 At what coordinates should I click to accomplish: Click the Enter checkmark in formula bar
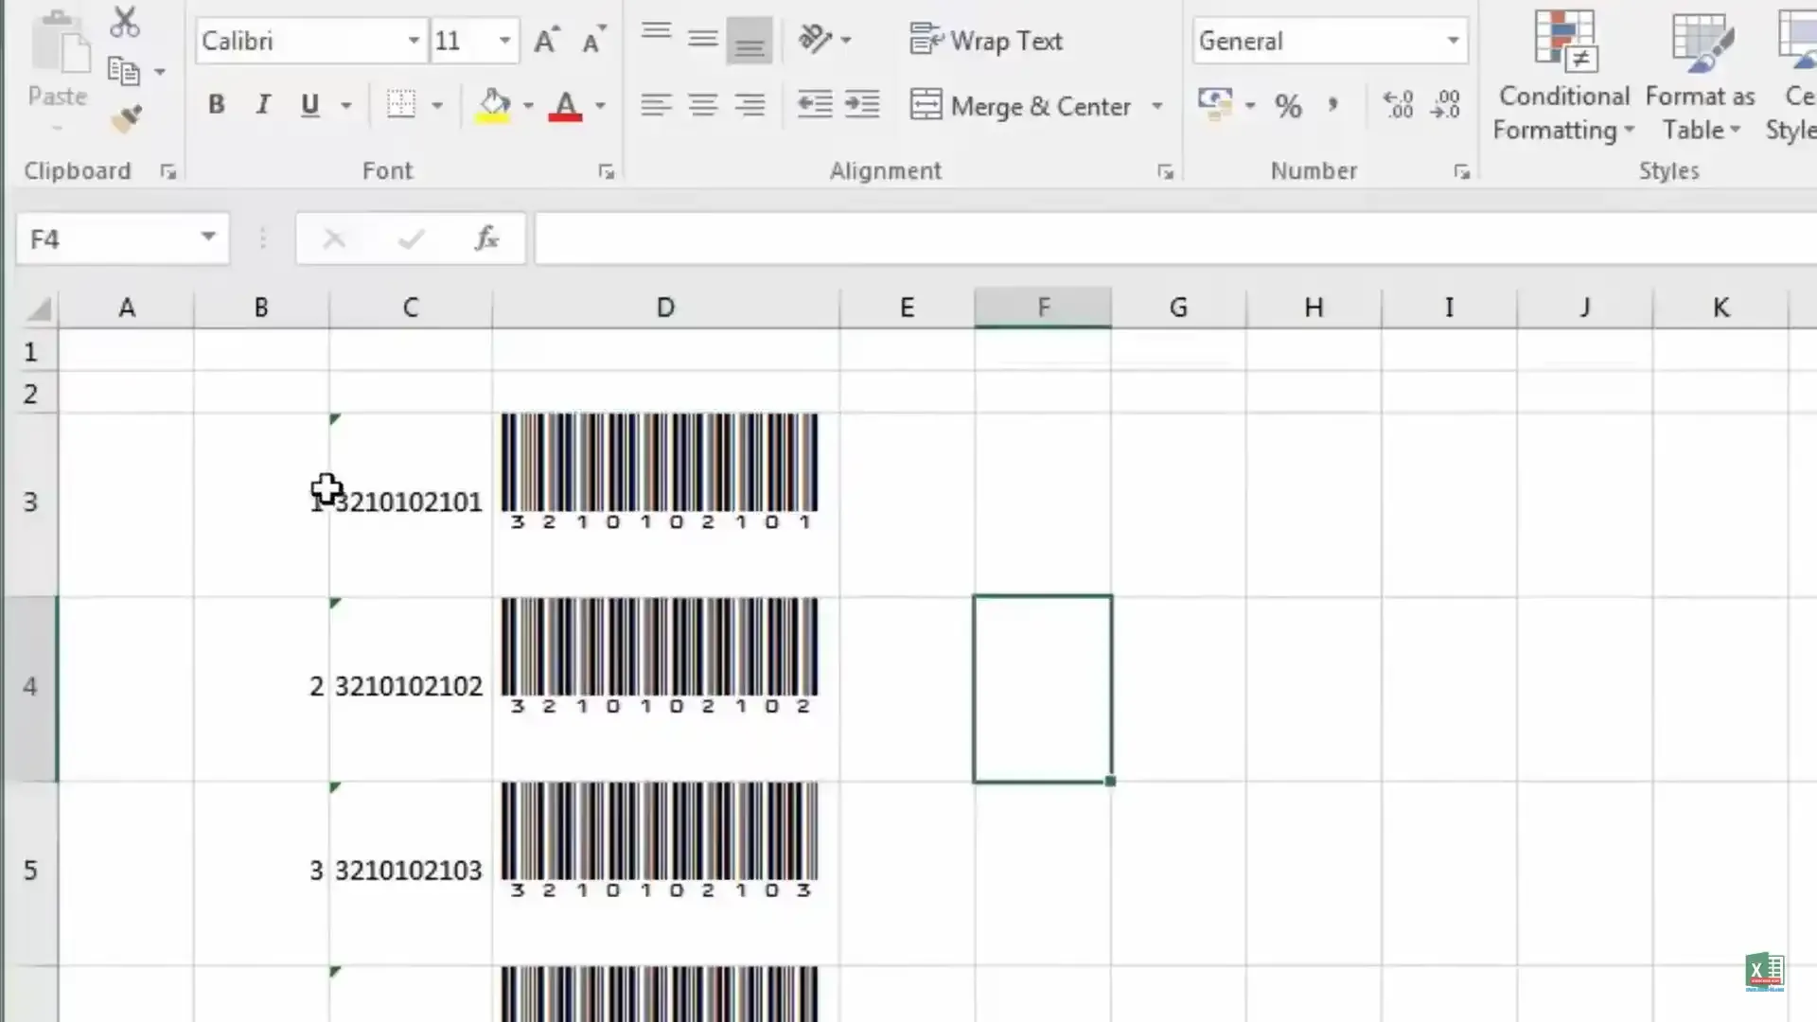pyautogui.click(x=411, y=239)
